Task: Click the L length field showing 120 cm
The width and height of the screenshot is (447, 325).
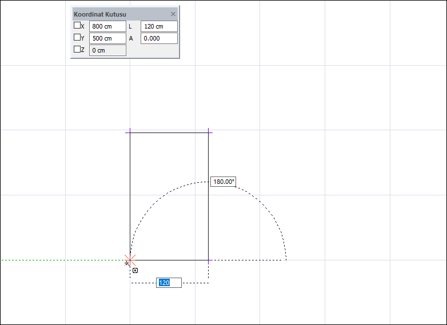Action: (x=158, y=26)
